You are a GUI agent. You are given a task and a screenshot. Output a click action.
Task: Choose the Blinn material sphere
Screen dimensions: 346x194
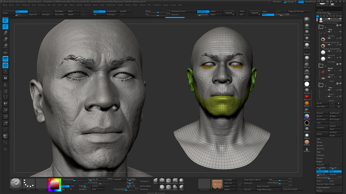pos(307,58)
